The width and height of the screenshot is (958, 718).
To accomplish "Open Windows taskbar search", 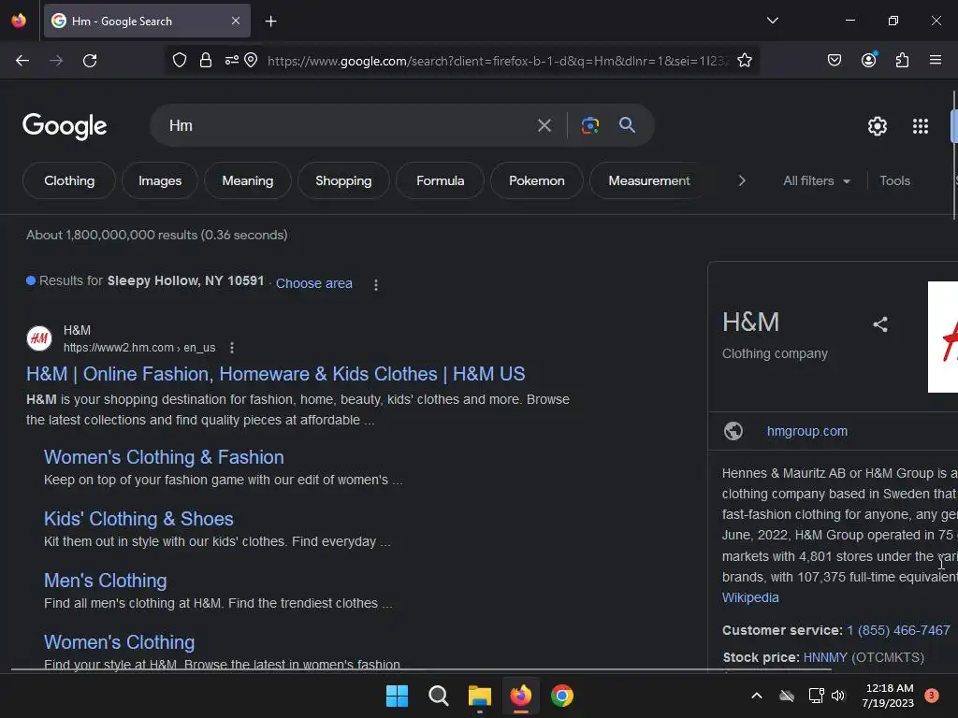I will coord(438,696).
